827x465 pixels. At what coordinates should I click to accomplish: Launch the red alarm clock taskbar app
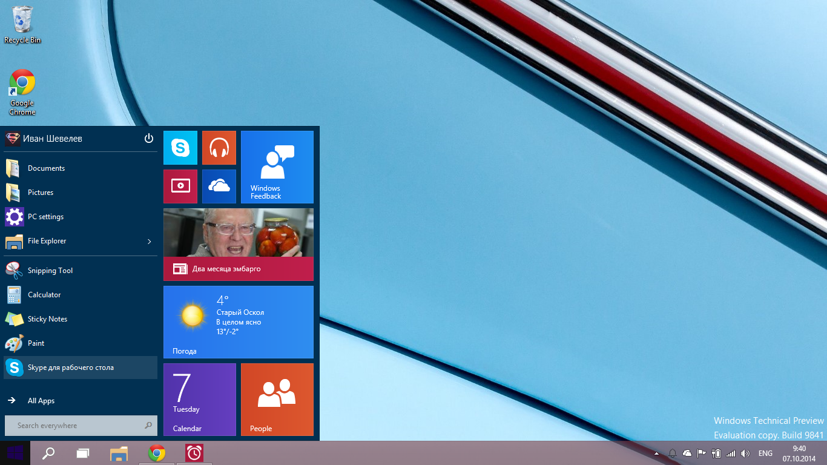pyautogui.click(x=194, y=453)
